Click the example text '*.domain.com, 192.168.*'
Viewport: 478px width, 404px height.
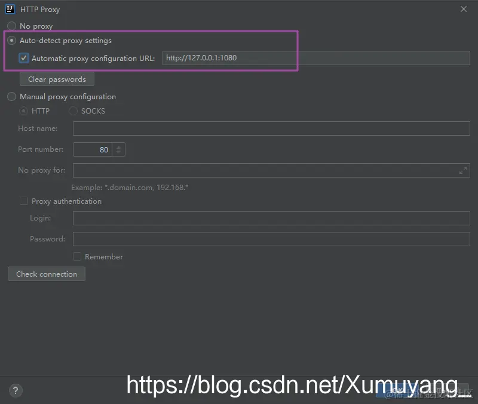(146, 187)
